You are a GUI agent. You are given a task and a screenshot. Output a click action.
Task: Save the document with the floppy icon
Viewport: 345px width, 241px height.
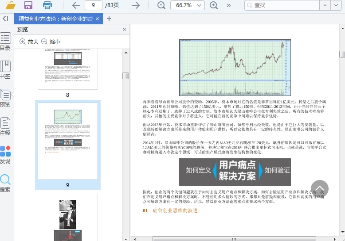tap(28, 5)
